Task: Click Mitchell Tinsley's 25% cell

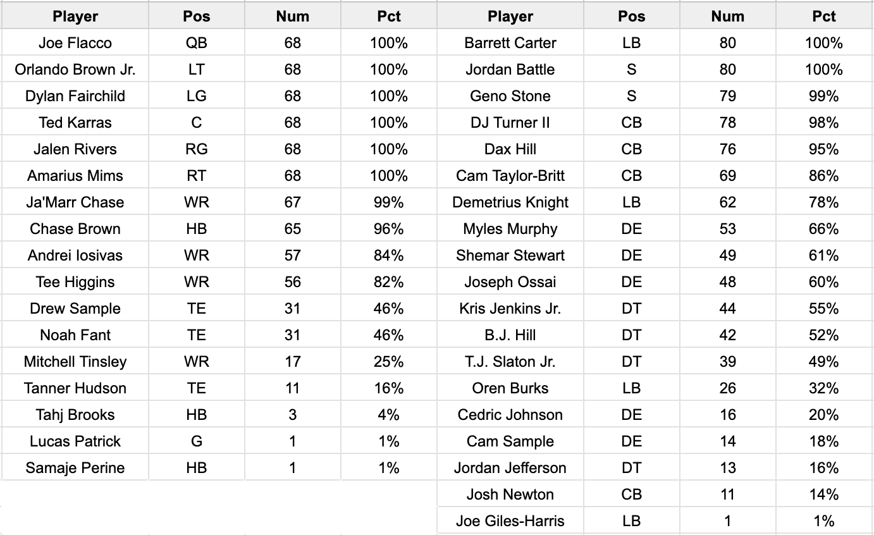Action: tap(388, 362)
